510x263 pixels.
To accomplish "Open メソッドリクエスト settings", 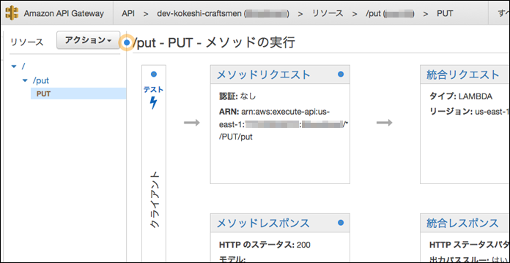I will click(x=264, y=75).
